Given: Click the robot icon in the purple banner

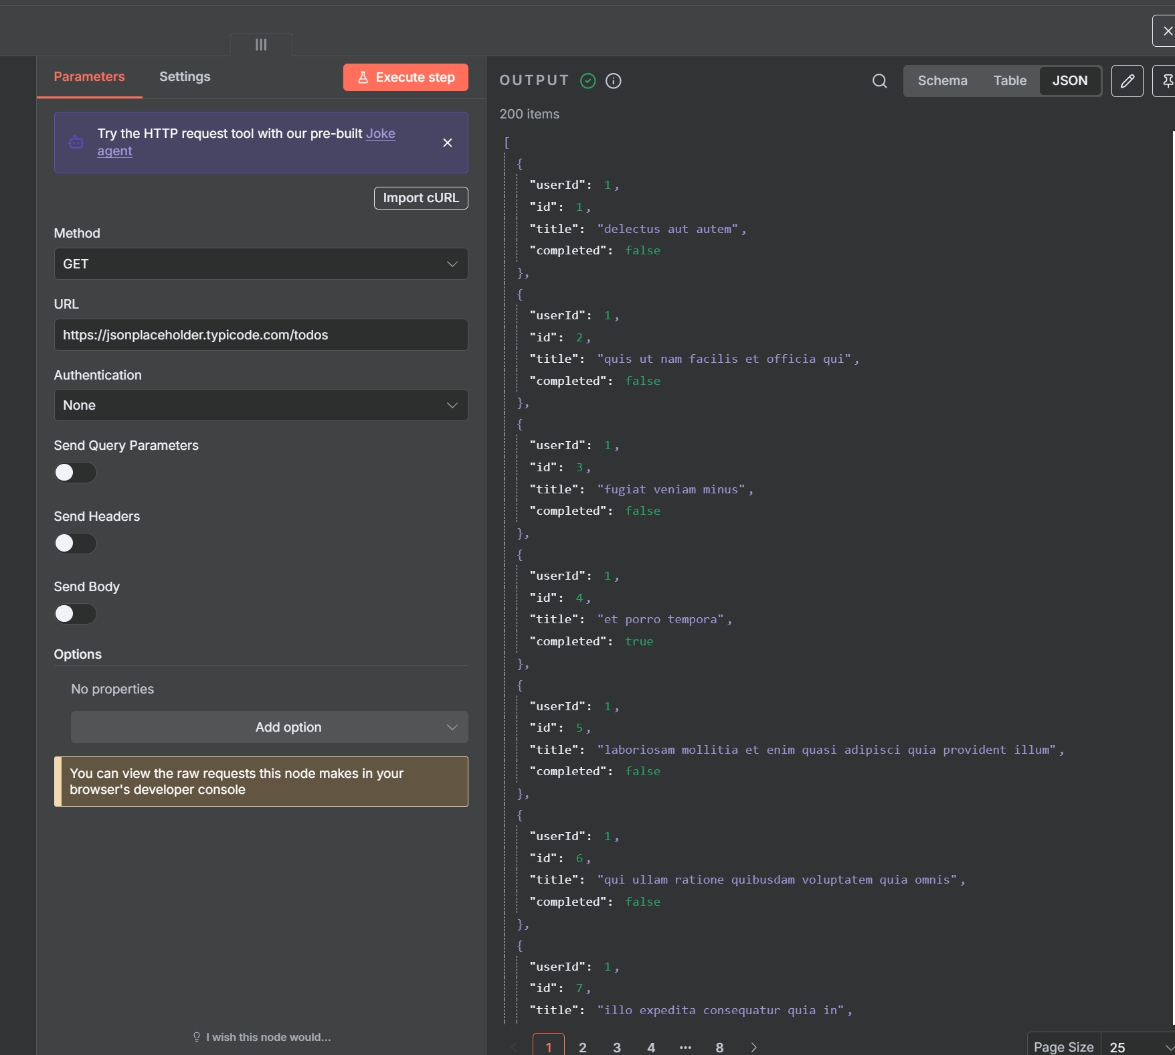Looking at the screenshot, I should coord(76,142).
